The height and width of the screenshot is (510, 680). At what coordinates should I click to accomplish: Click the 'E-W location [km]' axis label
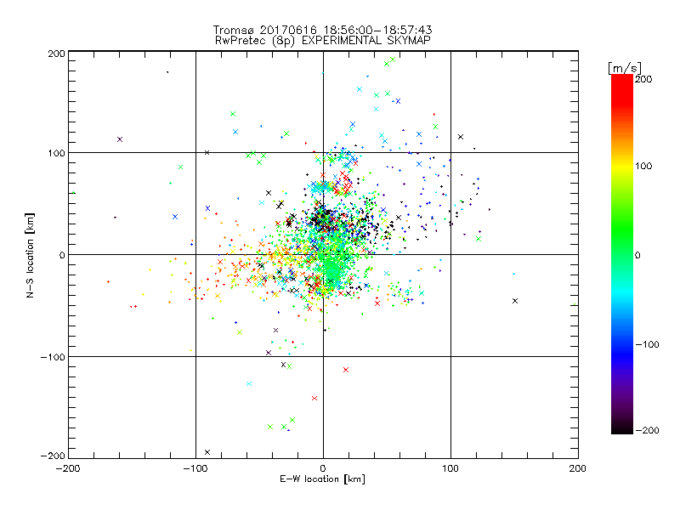coord(322,479)
